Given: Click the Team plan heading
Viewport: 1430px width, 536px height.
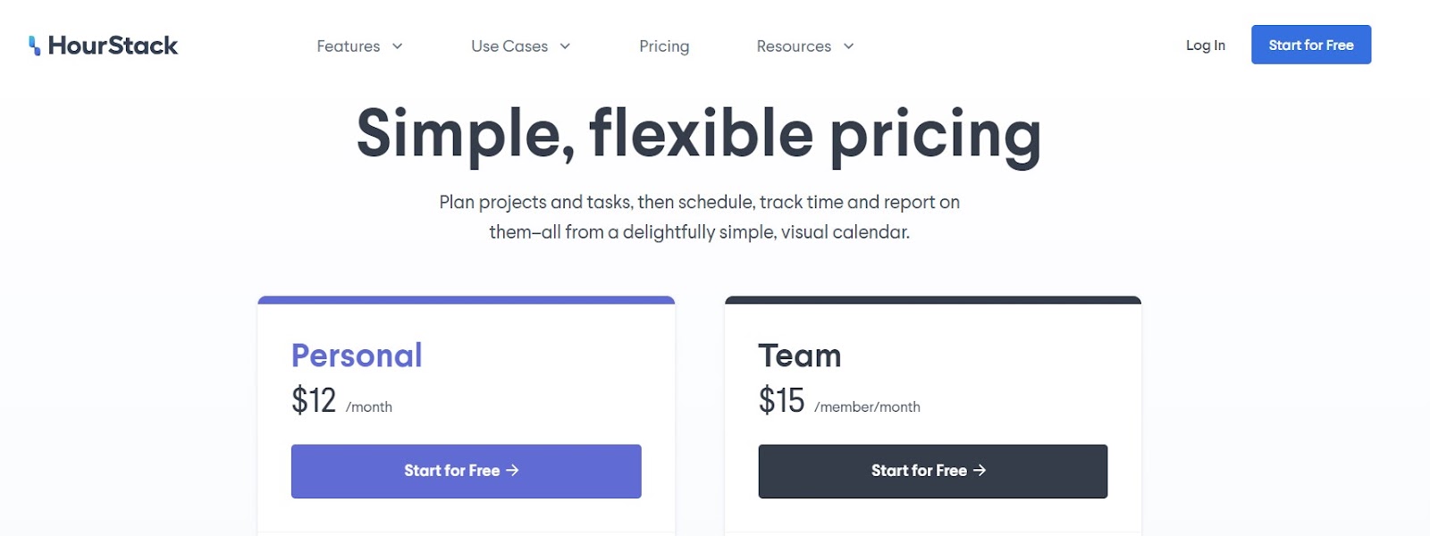Looking at the screenshot, I should [800, 355].
